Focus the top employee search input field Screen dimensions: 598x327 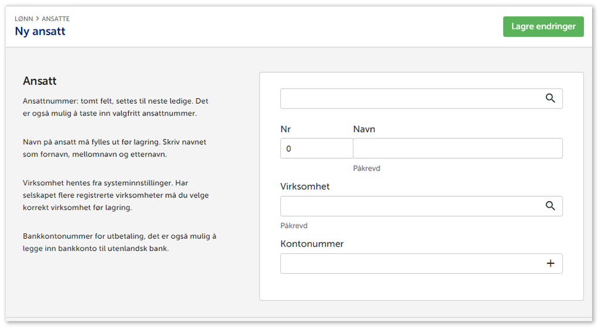point(410,98)
